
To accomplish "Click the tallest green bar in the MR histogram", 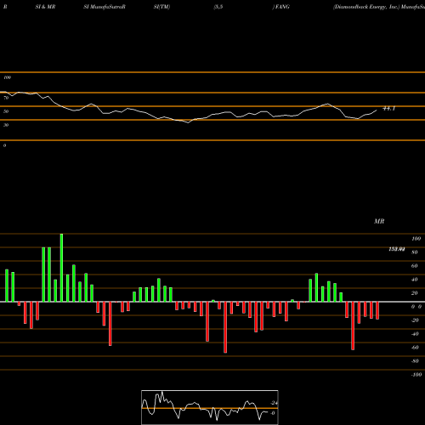I will 61,268.
